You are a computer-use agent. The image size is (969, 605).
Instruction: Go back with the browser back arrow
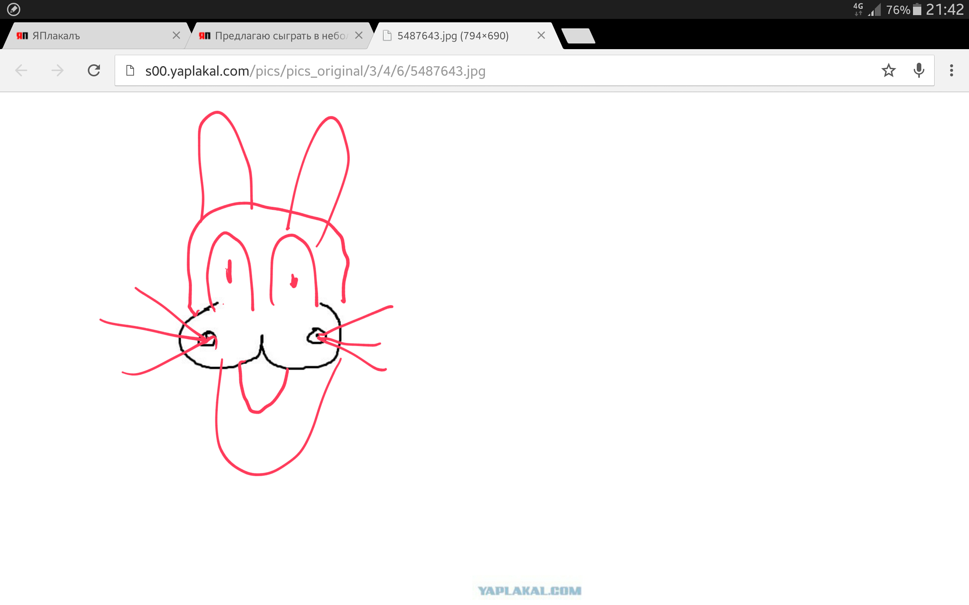[21, 70]
